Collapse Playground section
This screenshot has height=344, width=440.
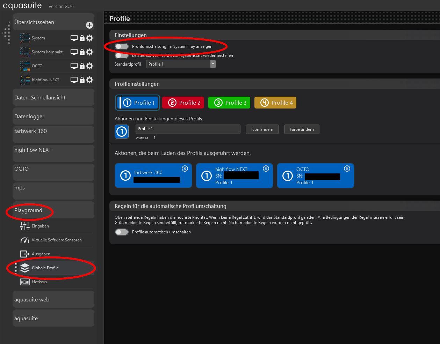[x=53, y=210]
